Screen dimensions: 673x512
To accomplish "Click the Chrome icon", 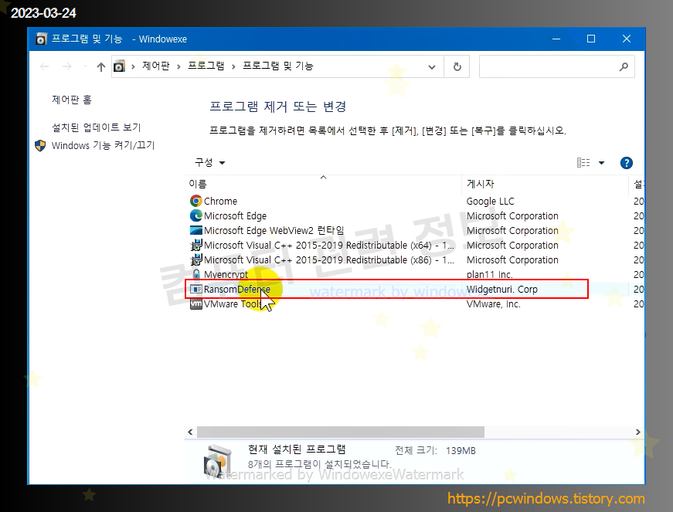I will point(195,201).
